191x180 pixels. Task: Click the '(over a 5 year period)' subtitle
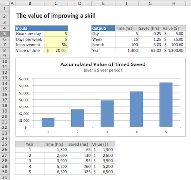(x=103, y=70)
